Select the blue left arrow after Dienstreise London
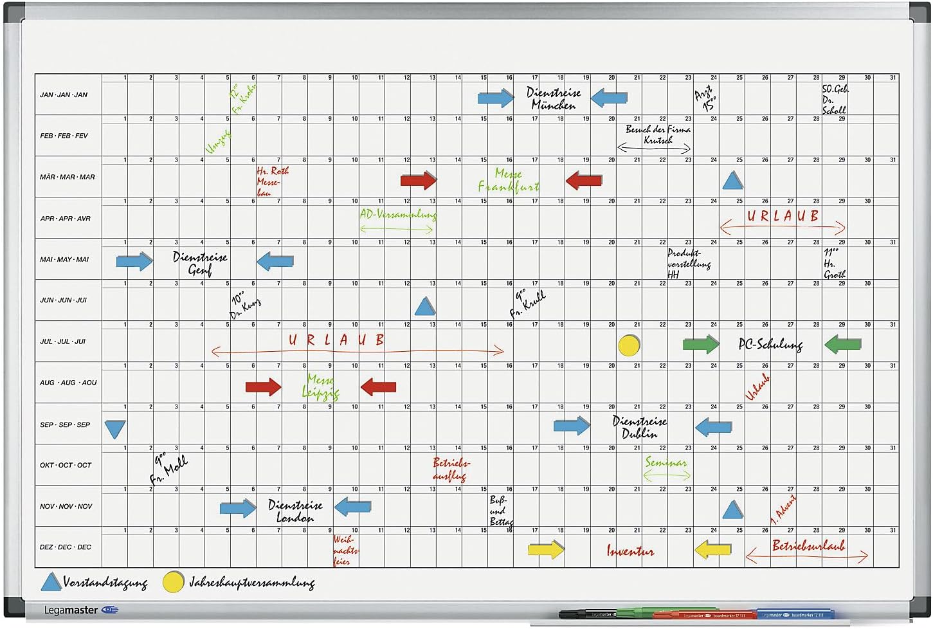 click(353, 507)
